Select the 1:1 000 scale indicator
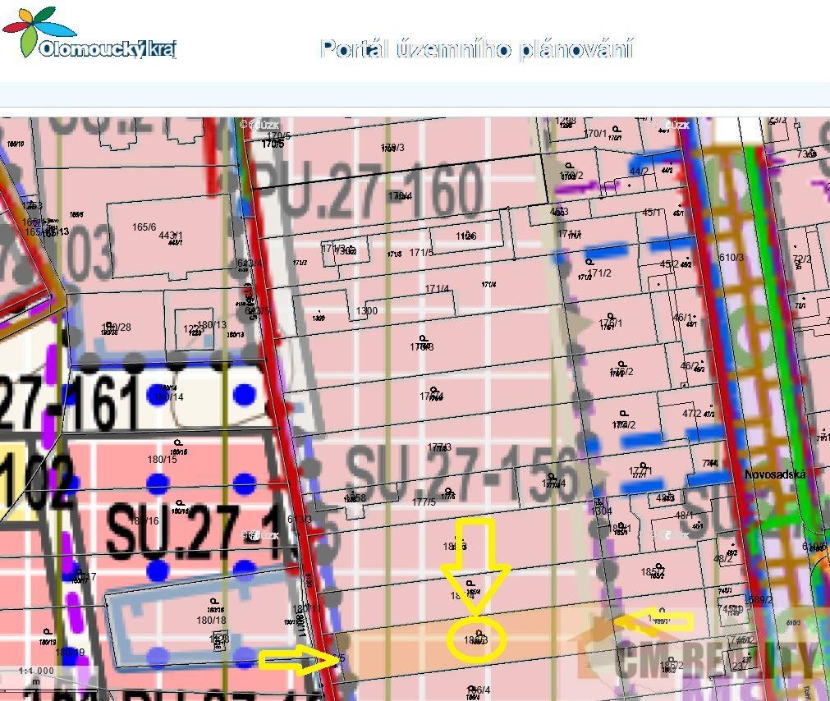This screenshot has height=701, width=830. [36, 671]
